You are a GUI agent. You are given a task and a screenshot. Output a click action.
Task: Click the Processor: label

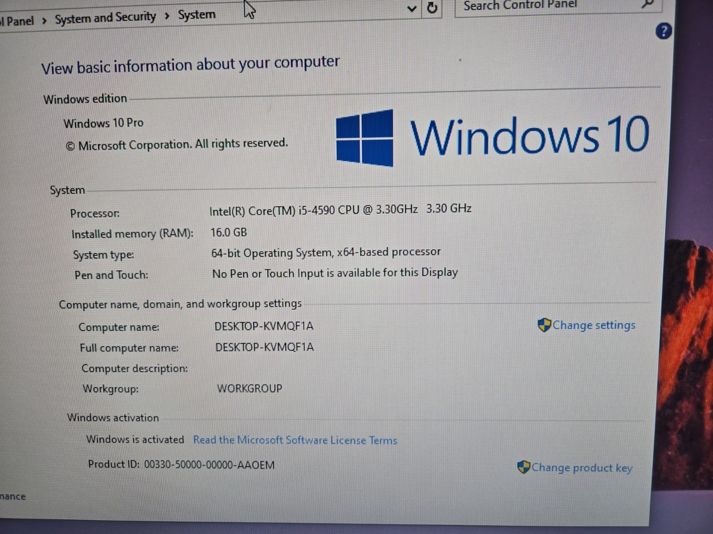[95, 214]
